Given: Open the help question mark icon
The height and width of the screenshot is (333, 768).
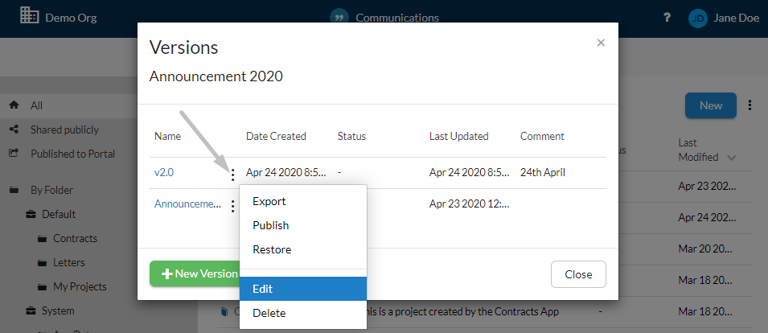Looking at the screenshot, I should click(667, 18).
